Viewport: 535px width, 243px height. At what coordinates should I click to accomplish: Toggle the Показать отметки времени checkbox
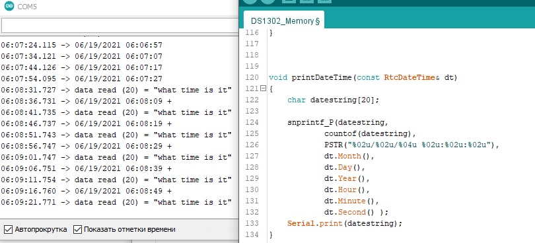click(x=77, y=229)
